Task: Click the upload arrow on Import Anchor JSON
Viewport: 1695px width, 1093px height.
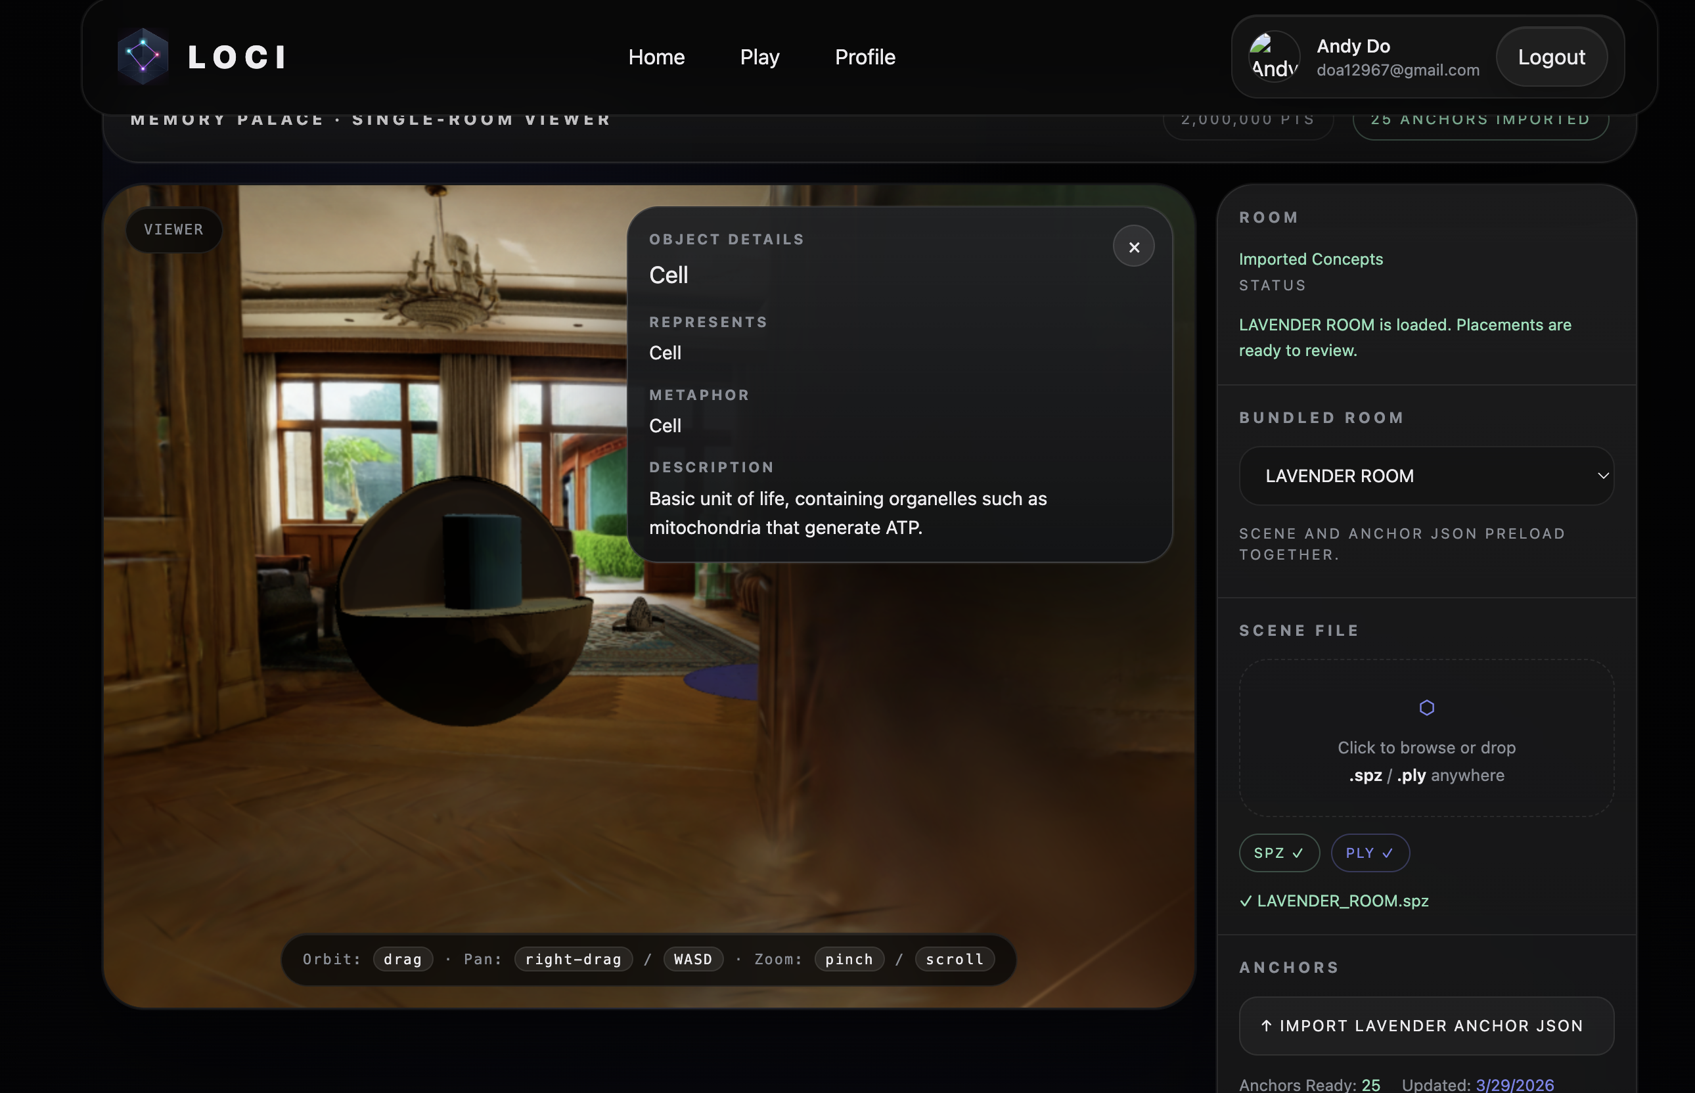Action: click(1266, 1025)
